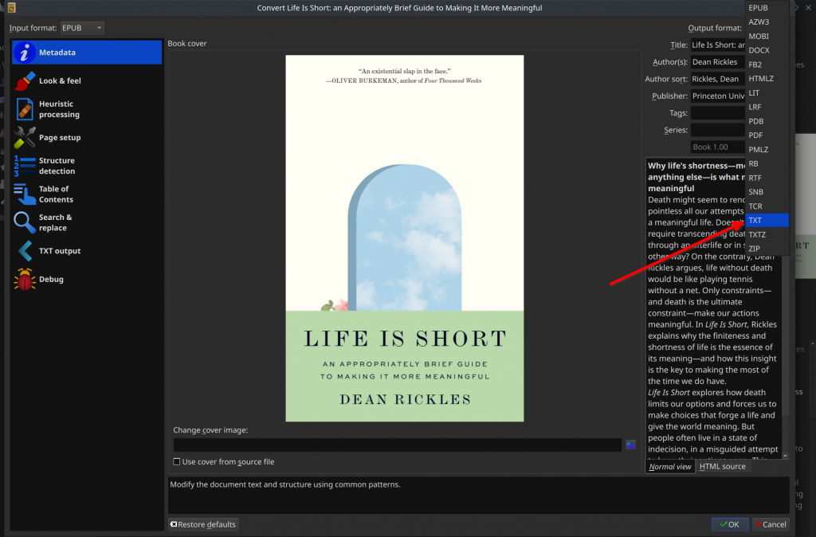The width and height of the screenshot is (816, 537).
Task: Open the Page setup settings
Action: 87,137
